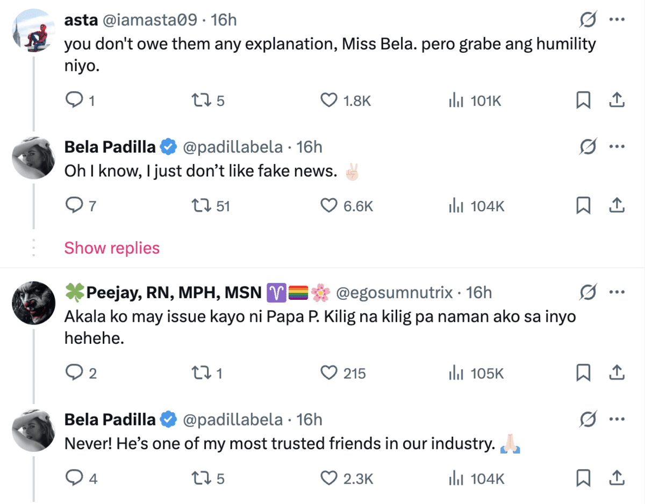Repost asta's reply
This screenshot has width=645, height=504.
point(200,100)
